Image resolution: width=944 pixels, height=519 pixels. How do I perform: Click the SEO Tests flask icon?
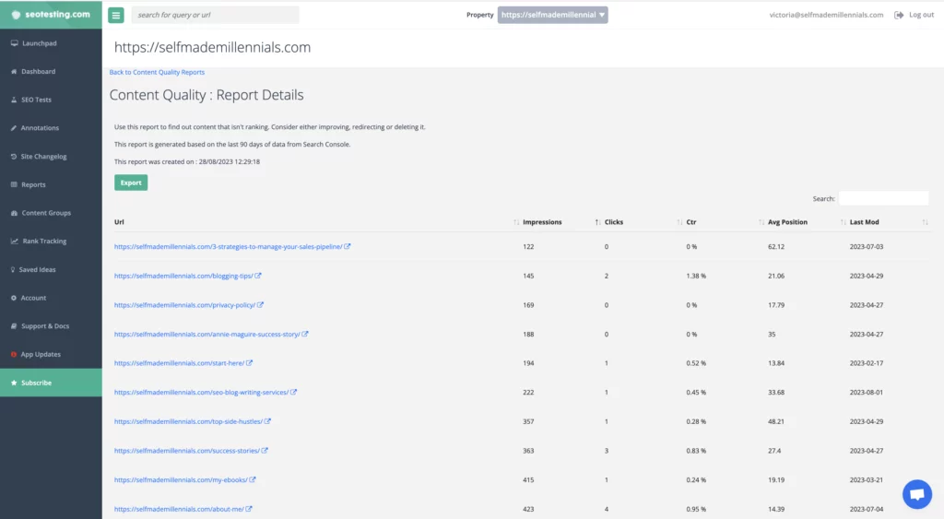[x=14, y=100]
